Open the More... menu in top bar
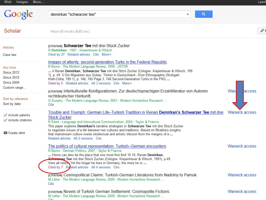The height and width of the screenshot is (200, 266). click(38, 2)
